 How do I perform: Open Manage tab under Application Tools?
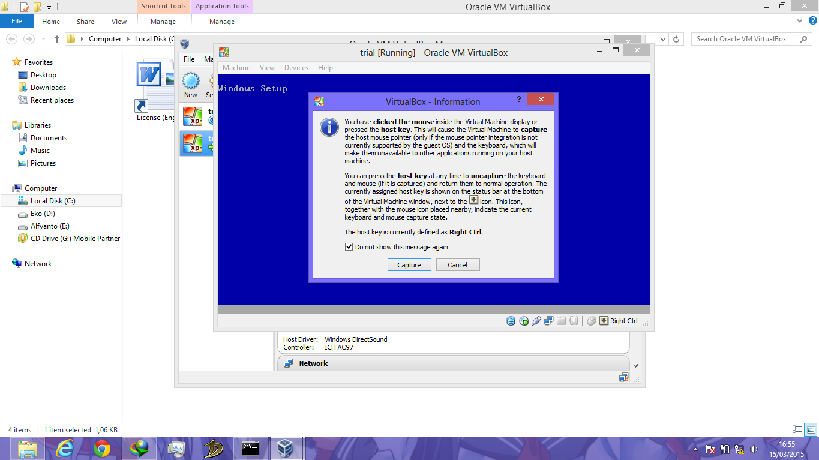point(222,22)
